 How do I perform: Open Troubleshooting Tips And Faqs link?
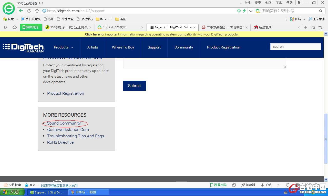point(76,136)
